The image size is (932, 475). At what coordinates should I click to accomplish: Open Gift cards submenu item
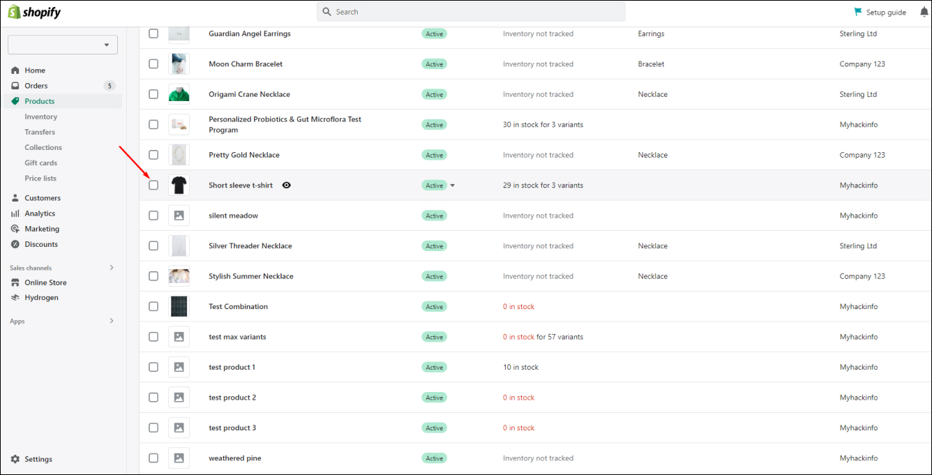click(41, 163)
